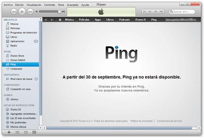Open the Política de privacidad link
The height and width of the screenshot is (140, 204).
[x=142, y=121]
